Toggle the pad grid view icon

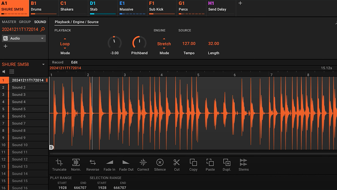[x=12, y=71]
